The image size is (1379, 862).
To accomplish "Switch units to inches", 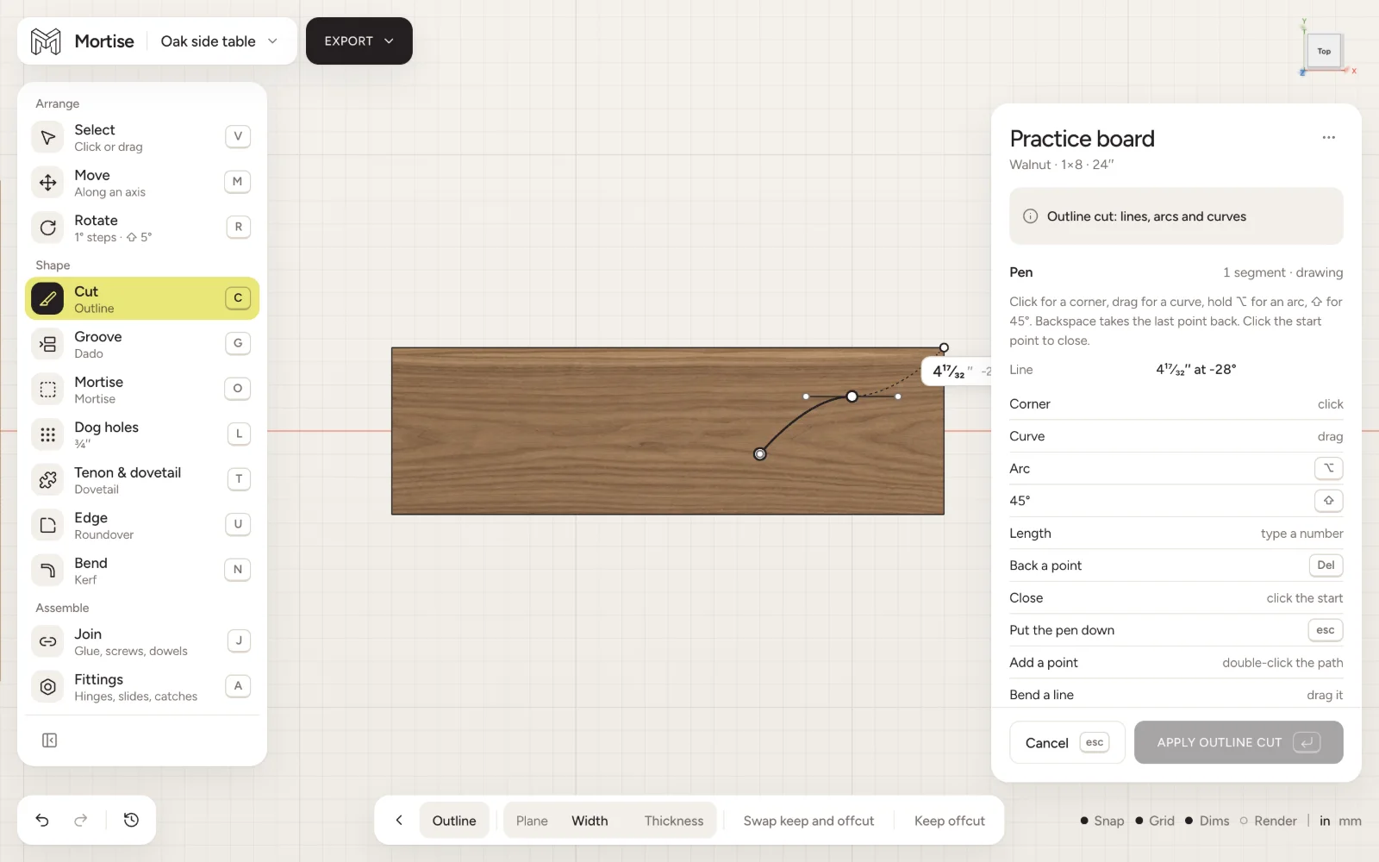I will (1325, 821).
